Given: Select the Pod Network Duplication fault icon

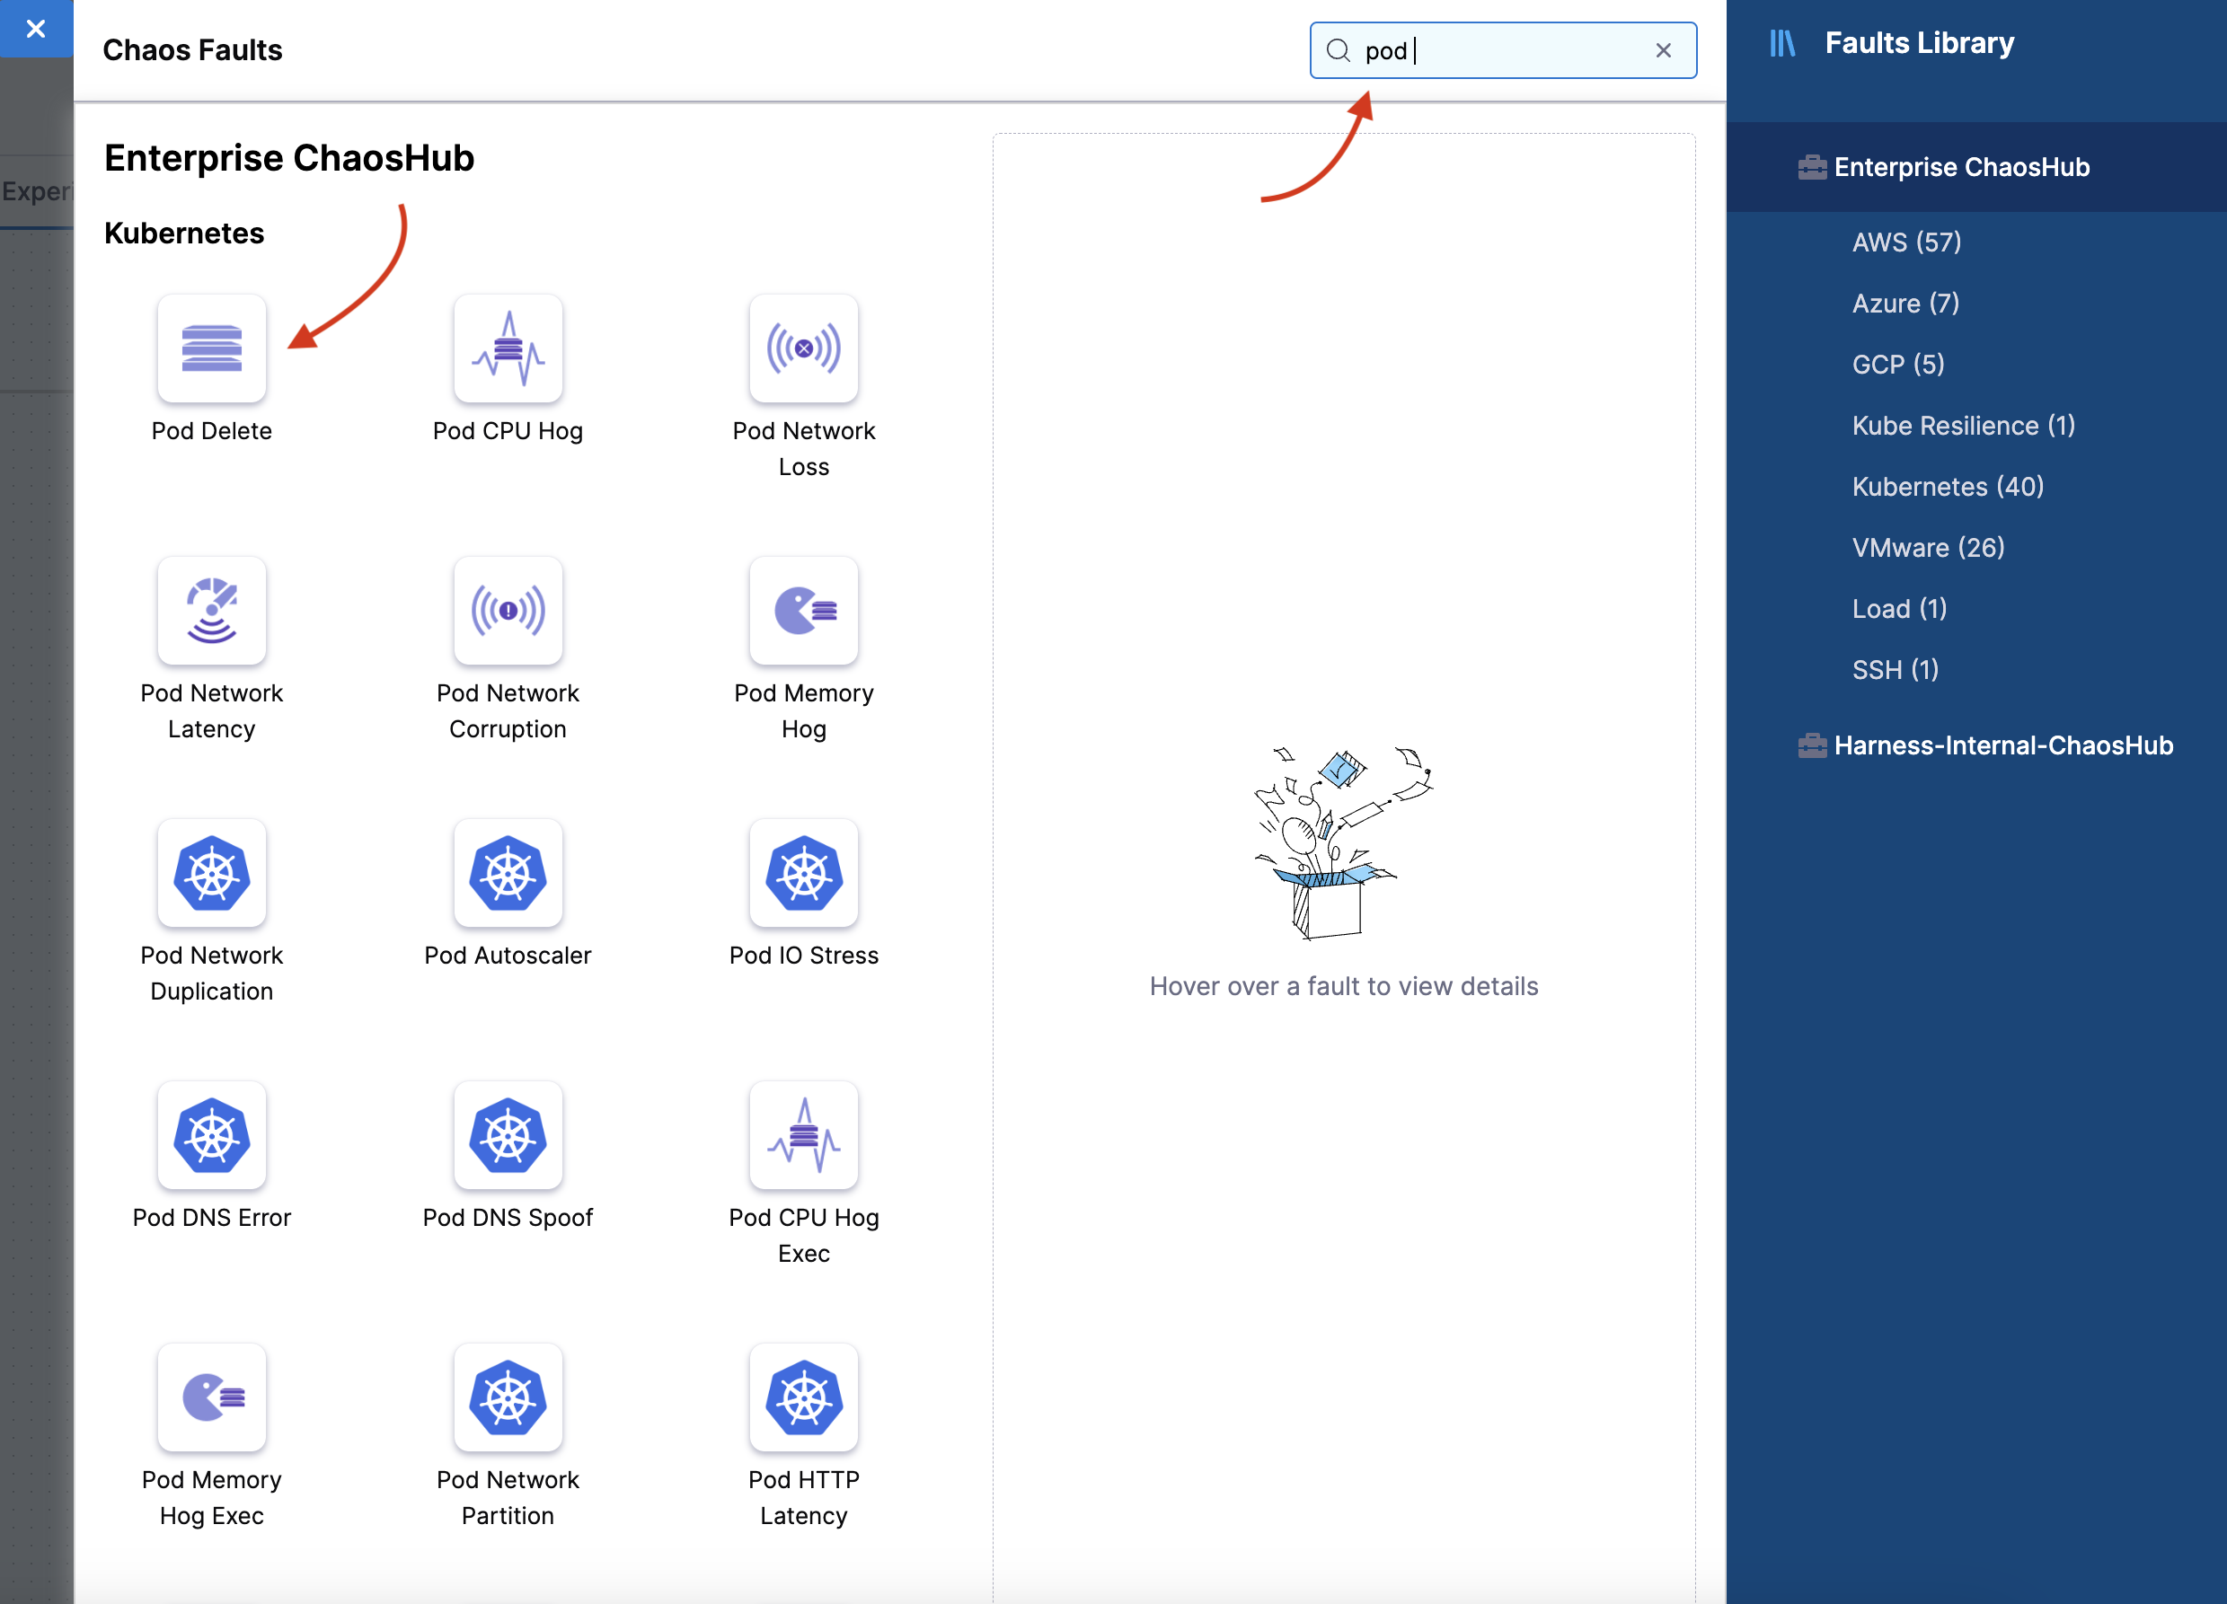Looking at the screenshot, I should (x=211, y=873).
